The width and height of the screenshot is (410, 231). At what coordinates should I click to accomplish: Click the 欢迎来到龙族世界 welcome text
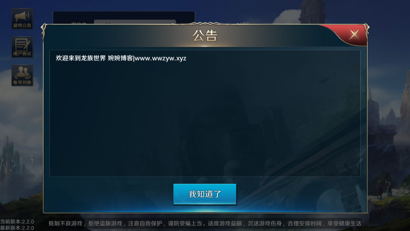tap(80, 58)
